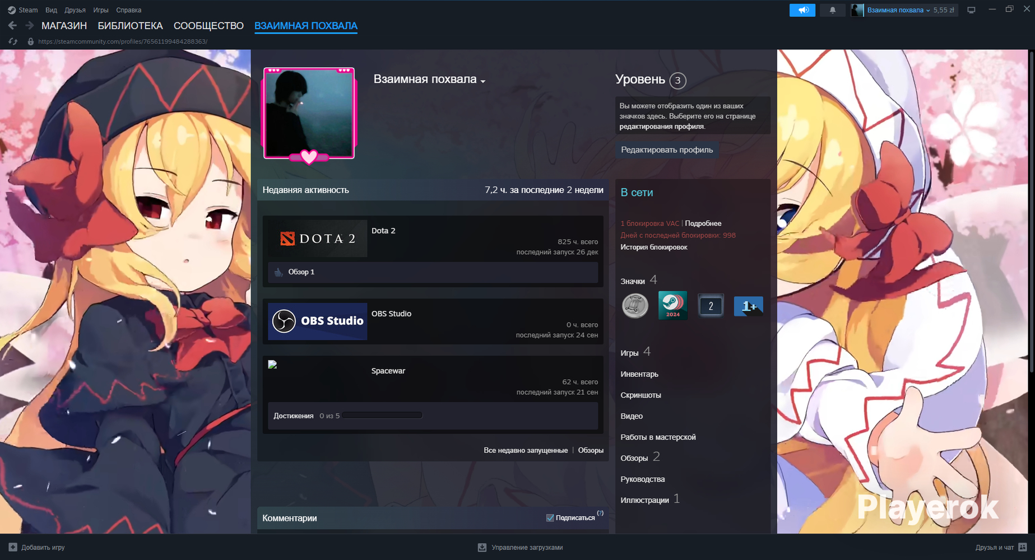The height and width of the screenshot is (560, 1035).
Task: Open the Подробнее link about VAC ban
Action: [703, 223]
